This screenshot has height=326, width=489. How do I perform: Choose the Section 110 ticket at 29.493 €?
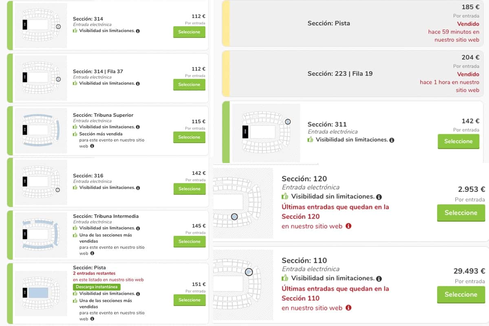click(461, 294)
